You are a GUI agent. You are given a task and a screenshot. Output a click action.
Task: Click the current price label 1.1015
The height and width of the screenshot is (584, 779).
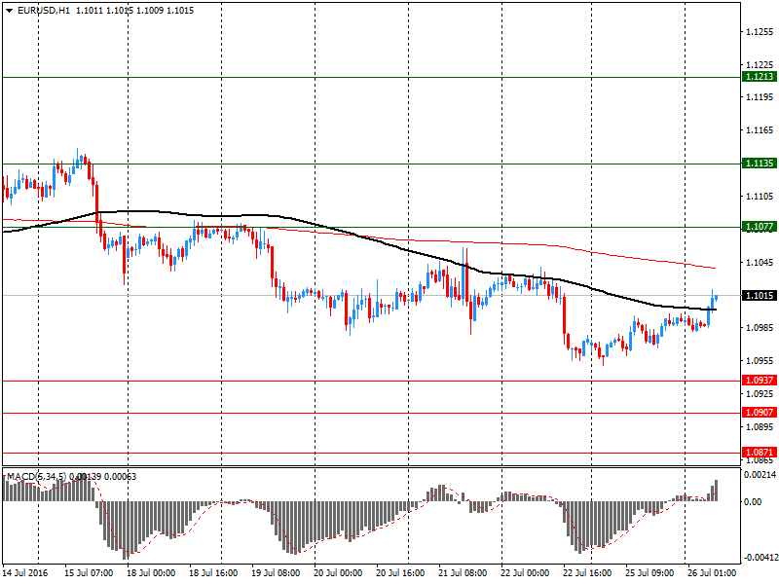(x=760, y=296)
